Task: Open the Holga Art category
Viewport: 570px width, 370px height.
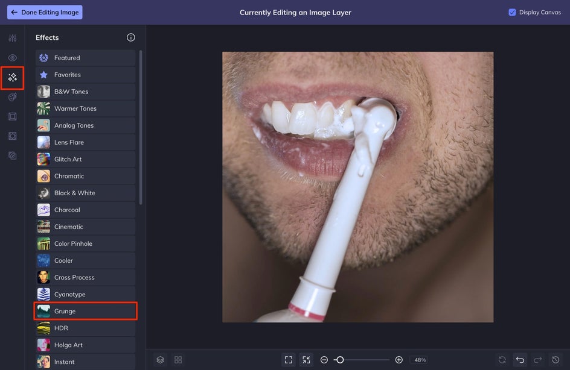Action: pos(85,345)
